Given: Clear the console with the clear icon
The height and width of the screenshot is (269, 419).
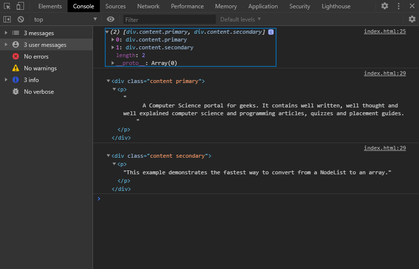Looking at the screenshot, I should [x=21, y=20].
